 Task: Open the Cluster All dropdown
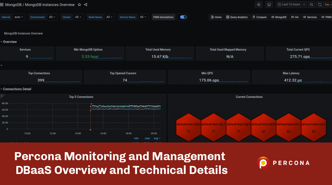78,17
